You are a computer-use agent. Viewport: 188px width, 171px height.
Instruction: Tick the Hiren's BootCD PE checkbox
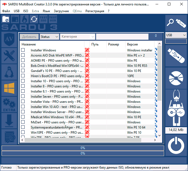[23, 76]
